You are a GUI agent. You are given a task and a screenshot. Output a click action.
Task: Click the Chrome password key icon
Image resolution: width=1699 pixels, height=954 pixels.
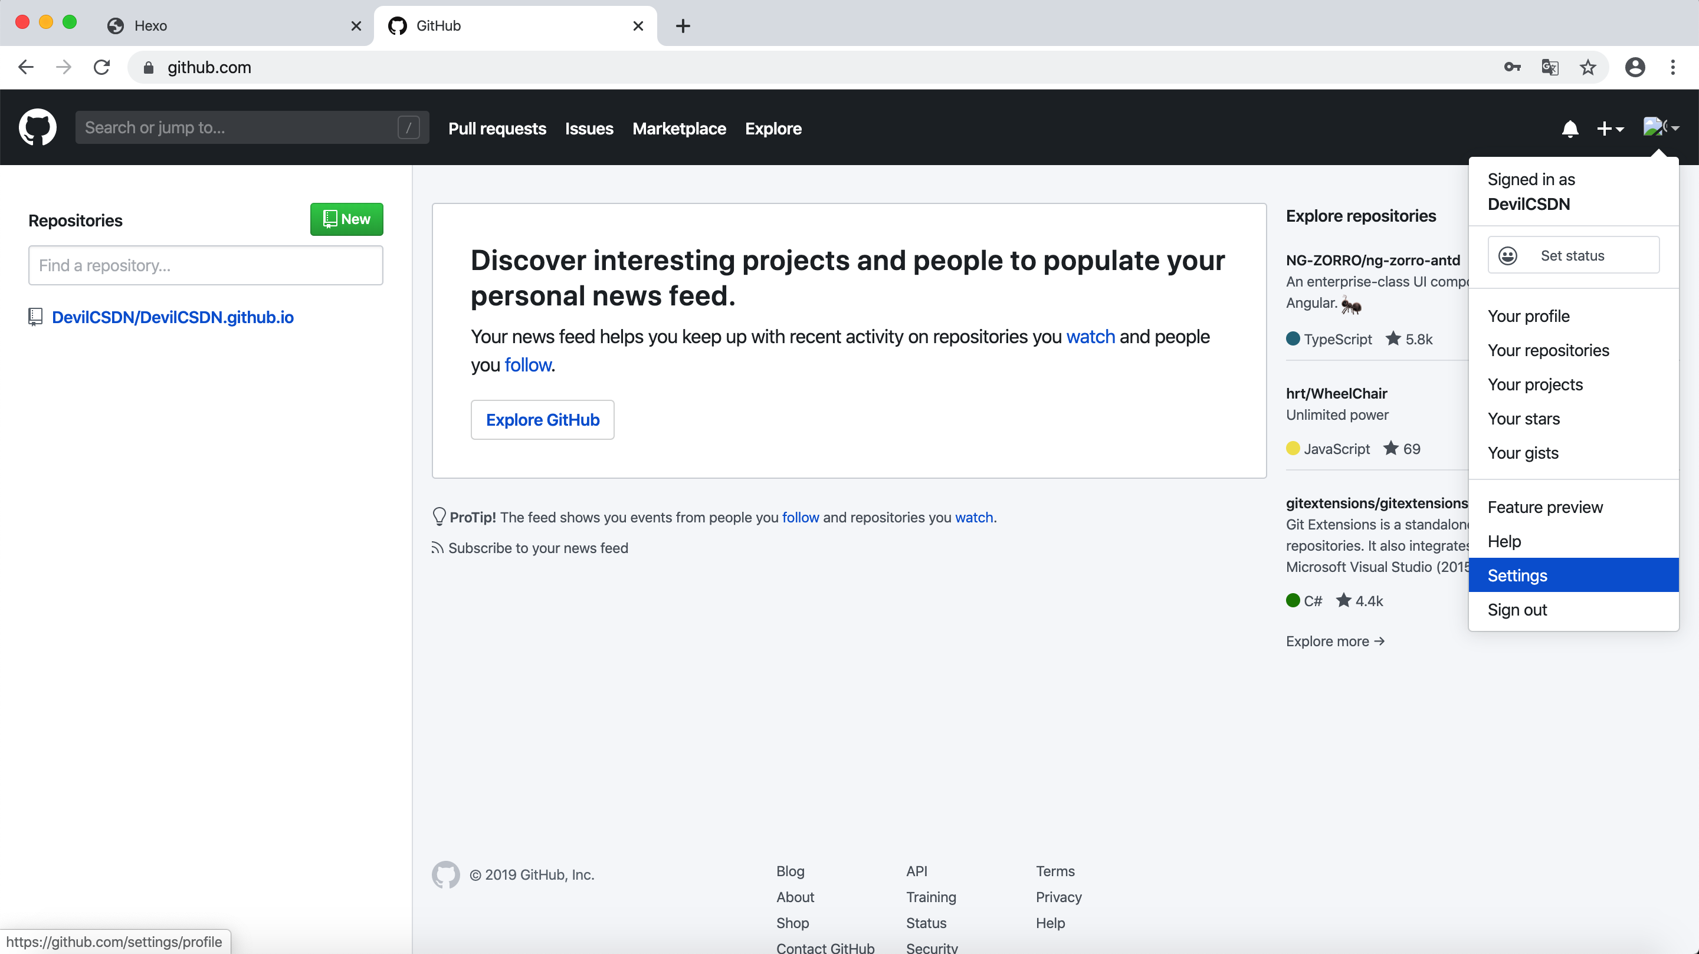click(x=1511, y=67)
